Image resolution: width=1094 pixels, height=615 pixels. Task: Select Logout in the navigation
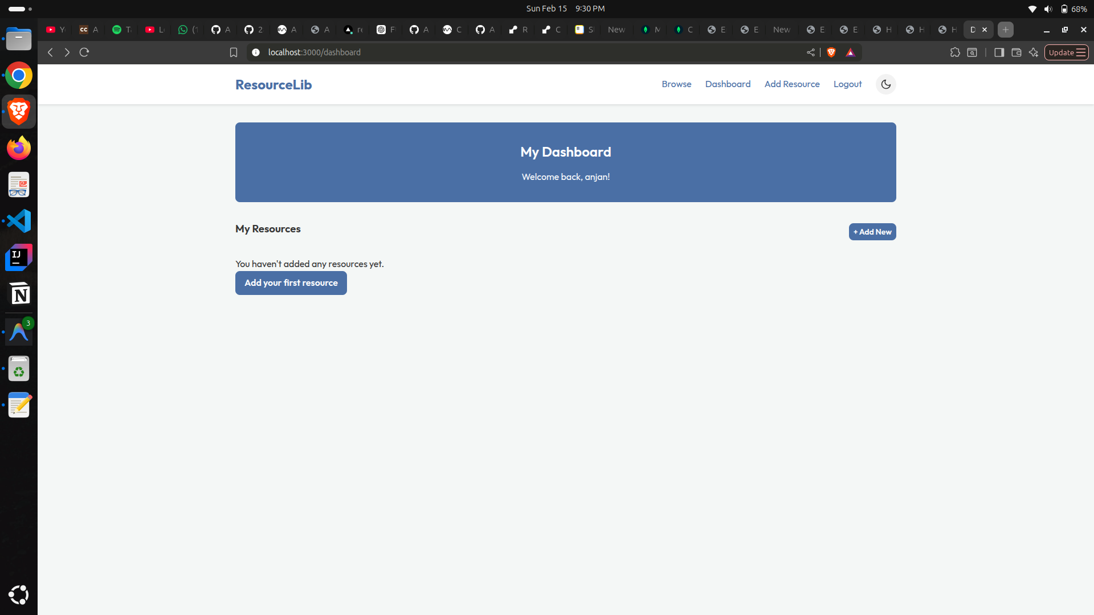coord(847,84)
